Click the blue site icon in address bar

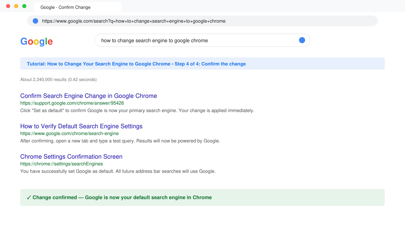35,21
